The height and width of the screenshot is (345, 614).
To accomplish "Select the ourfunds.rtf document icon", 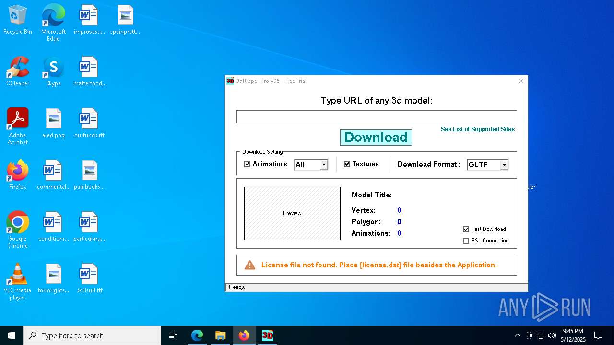I will [89, 124].
